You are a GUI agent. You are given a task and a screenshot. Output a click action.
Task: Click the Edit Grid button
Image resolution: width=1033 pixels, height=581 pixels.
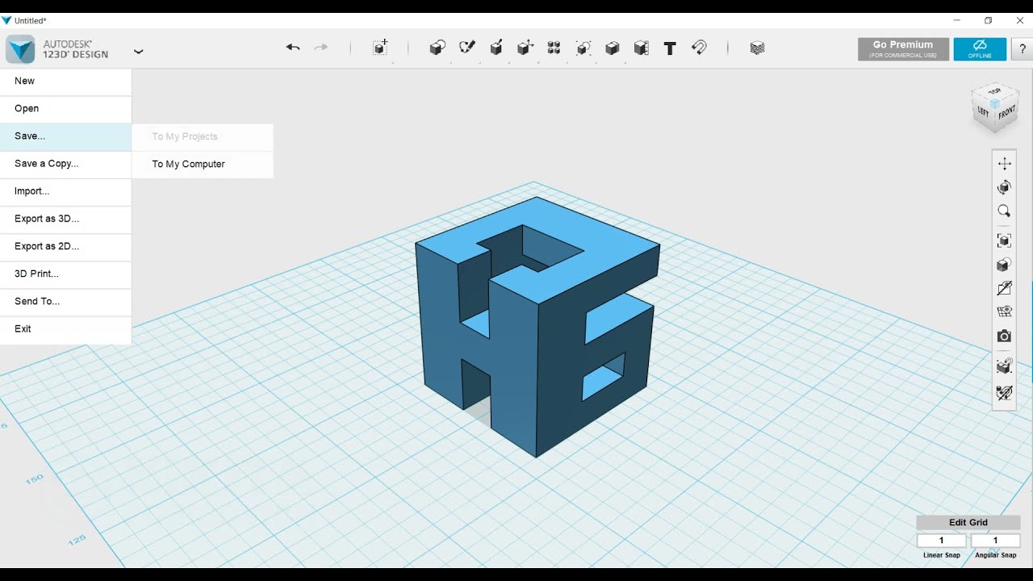click(x=968, y=522)
